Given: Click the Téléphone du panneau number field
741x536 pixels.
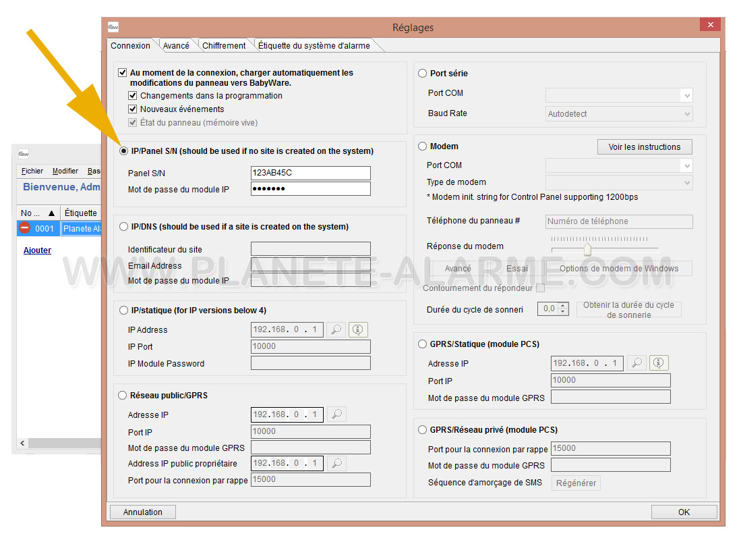Looking at the screenshot, I should click(619, 221).
